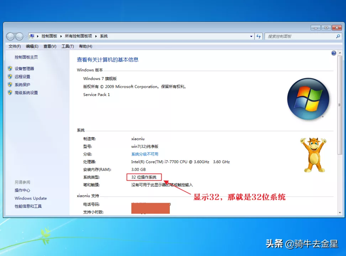Viewport: 346px width, 256px height.
Task: Click the xiaoniu manufacturer value
Action: tap(138, 139)
